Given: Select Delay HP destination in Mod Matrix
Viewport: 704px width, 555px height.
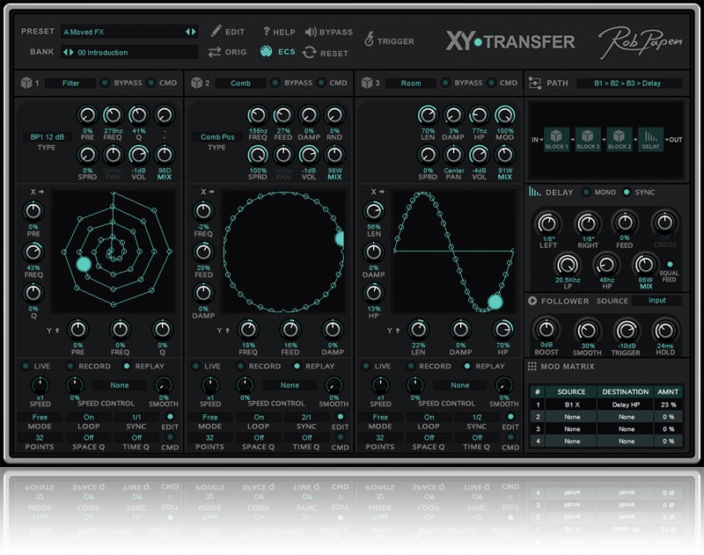Looking at the screenshot, I should click(624, 405).
